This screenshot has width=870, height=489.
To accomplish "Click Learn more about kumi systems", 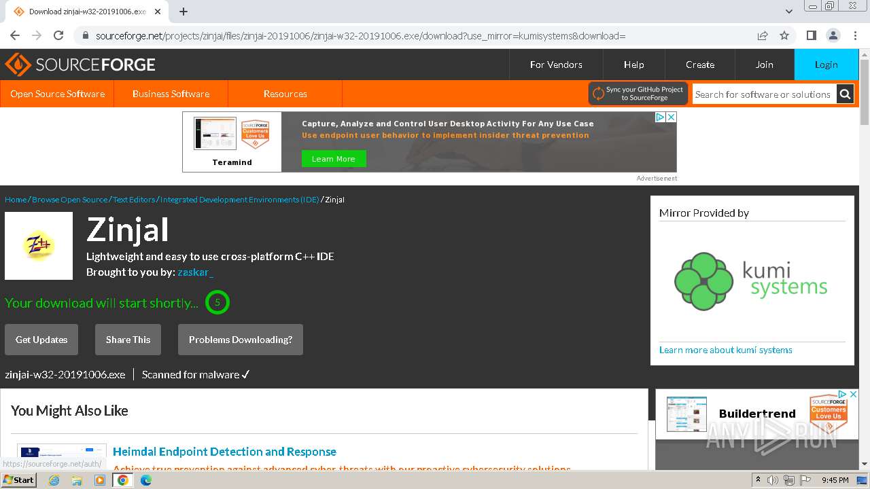I will [x=726, y=350].
